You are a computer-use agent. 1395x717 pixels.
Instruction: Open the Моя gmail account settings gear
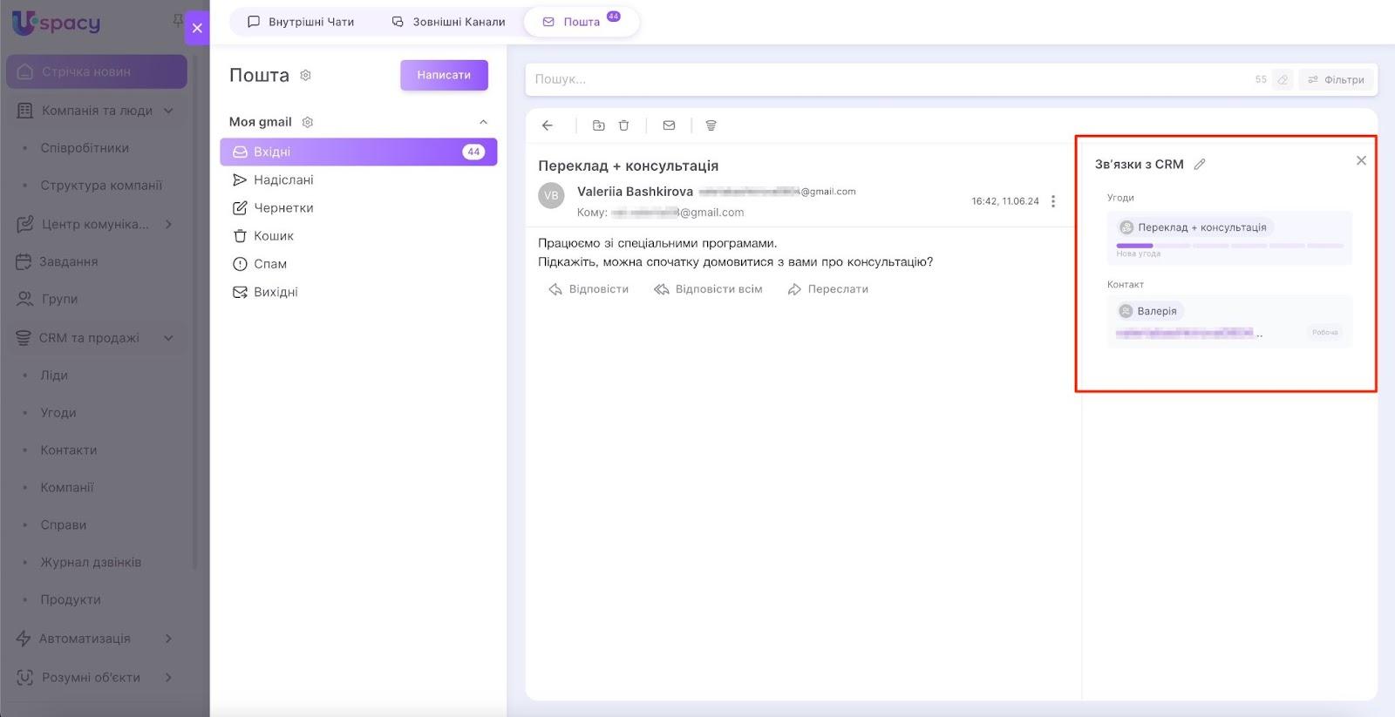[308, 122]
